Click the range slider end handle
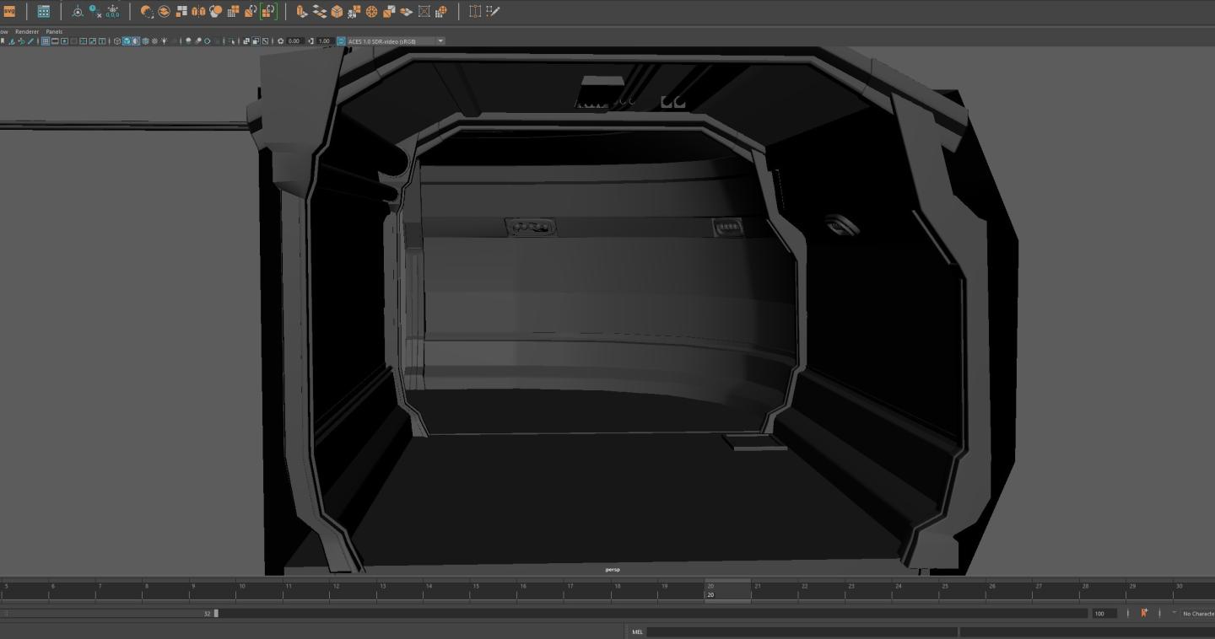 [216, 614]
